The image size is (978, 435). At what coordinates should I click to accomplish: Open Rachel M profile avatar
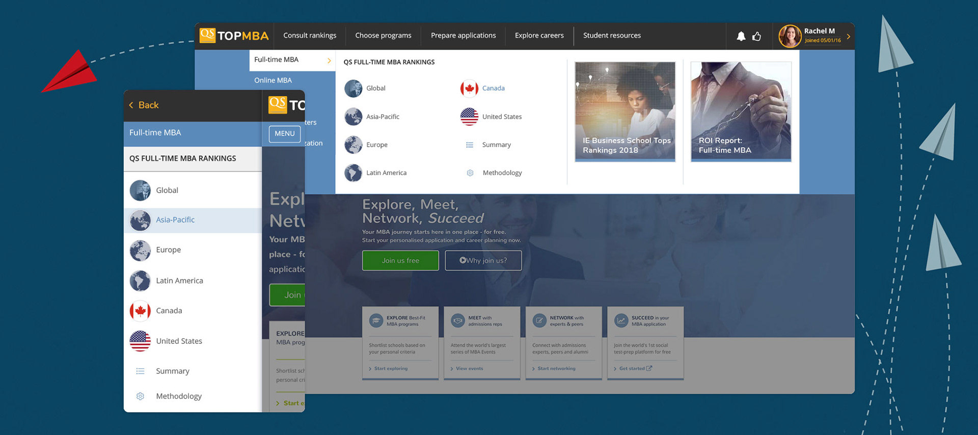click(x=790, y=36)
